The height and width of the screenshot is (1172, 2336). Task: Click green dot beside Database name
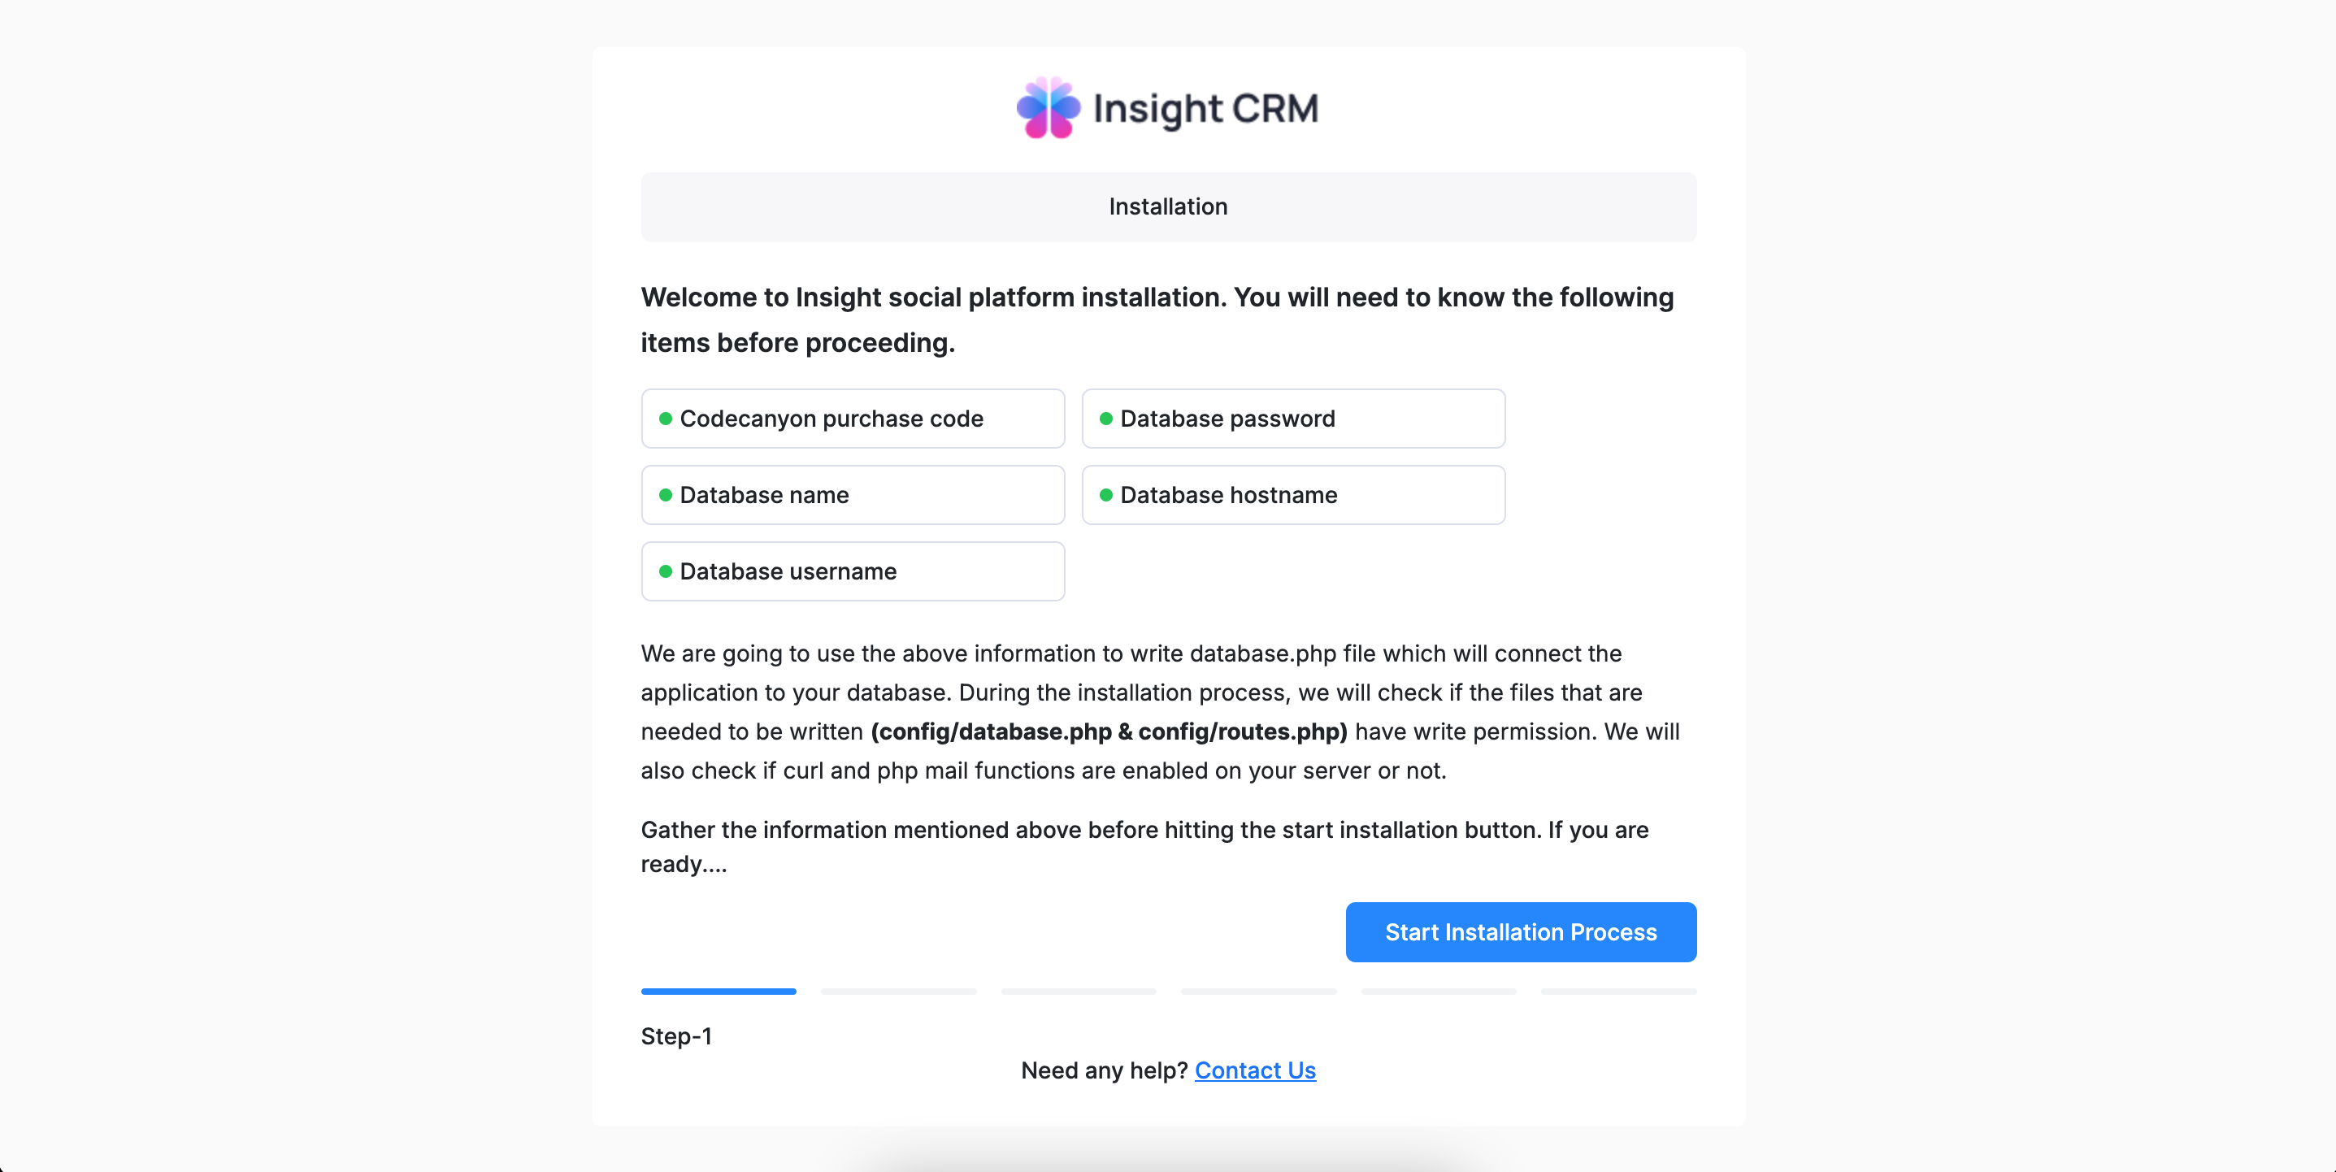pos(665,494)
